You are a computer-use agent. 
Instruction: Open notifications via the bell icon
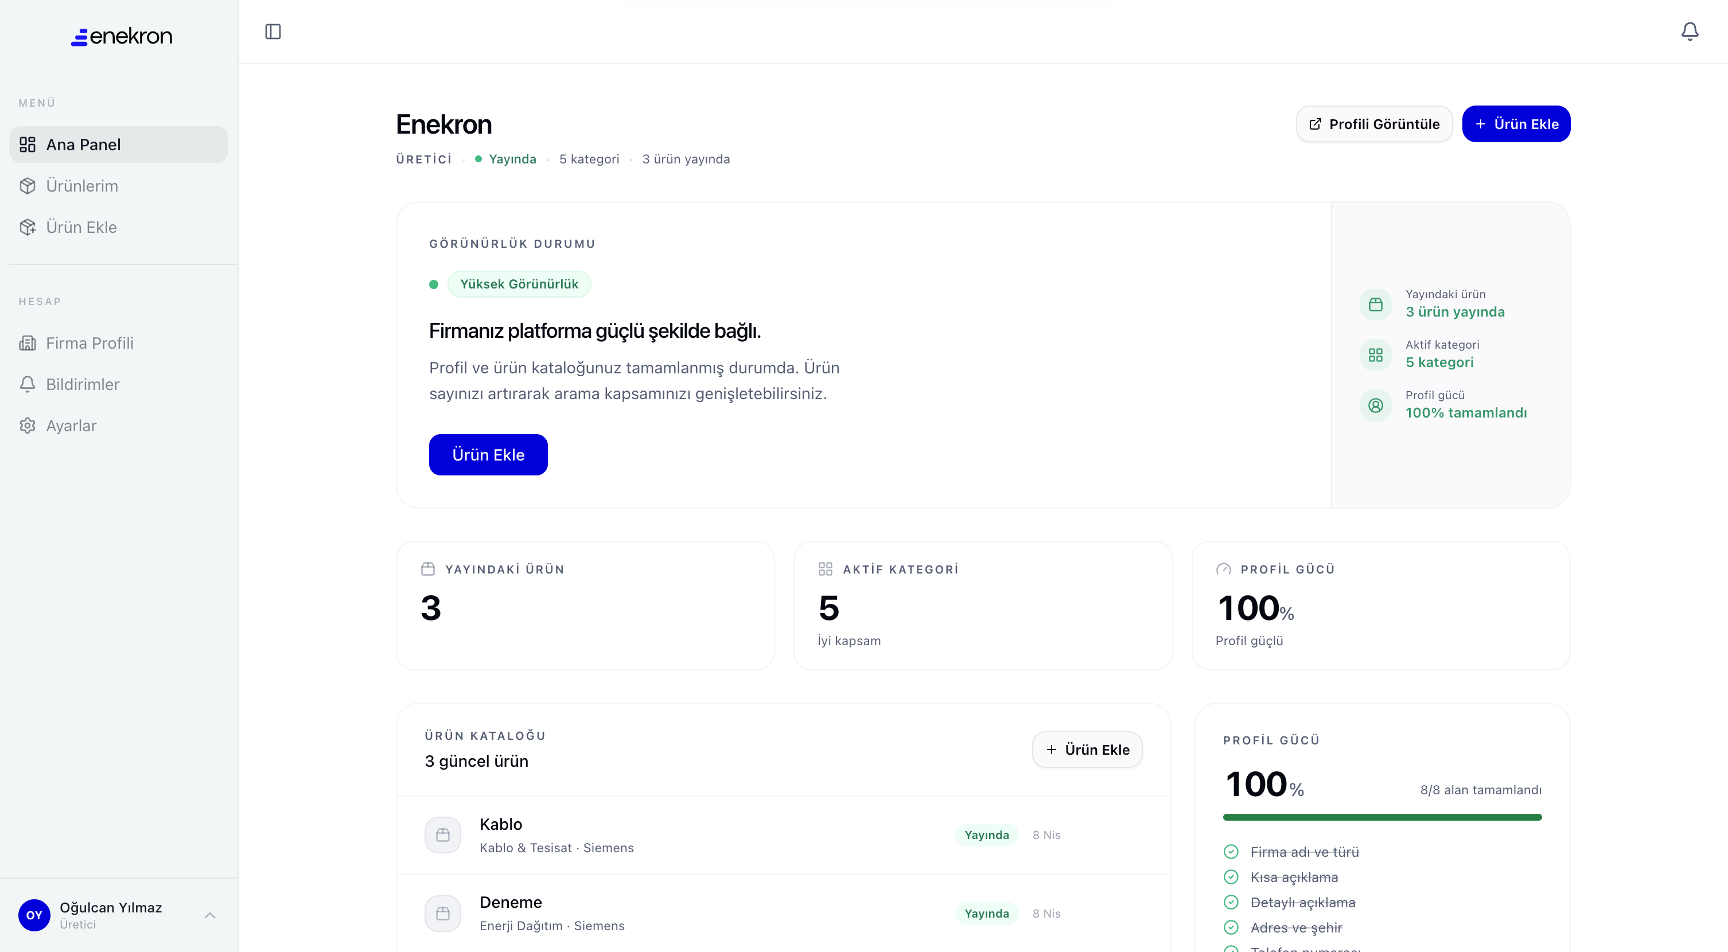(1690, 31)
